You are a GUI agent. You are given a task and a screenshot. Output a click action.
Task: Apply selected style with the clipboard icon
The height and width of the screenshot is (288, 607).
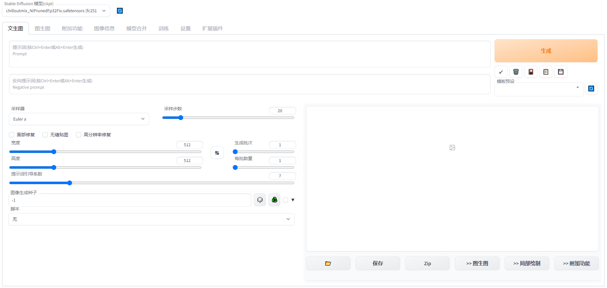(x=546, y=72)
